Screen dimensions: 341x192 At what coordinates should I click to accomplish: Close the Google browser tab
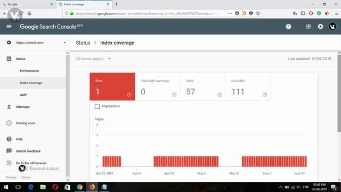[52, 4]
